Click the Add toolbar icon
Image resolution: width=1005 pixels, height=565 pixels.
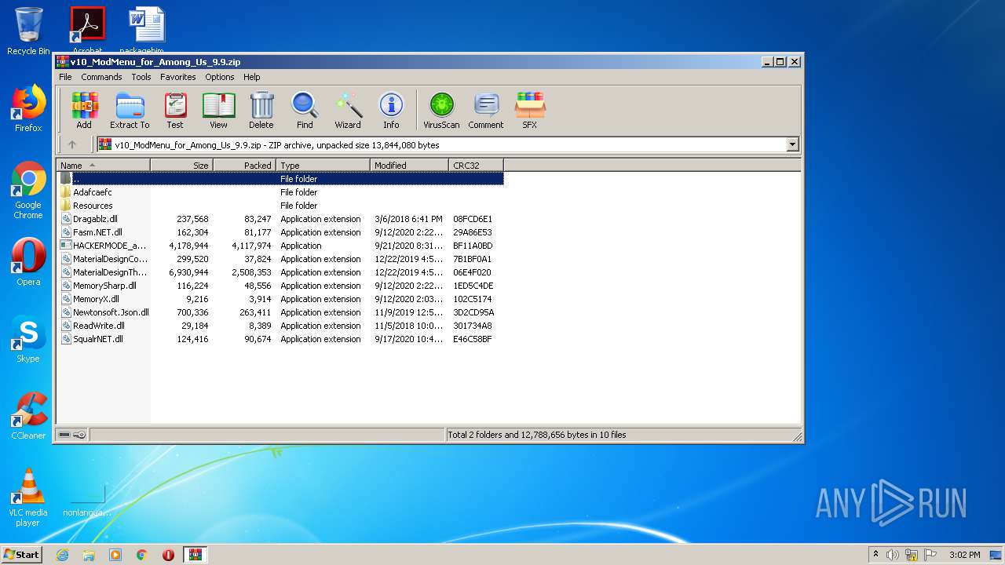[84, 110]
